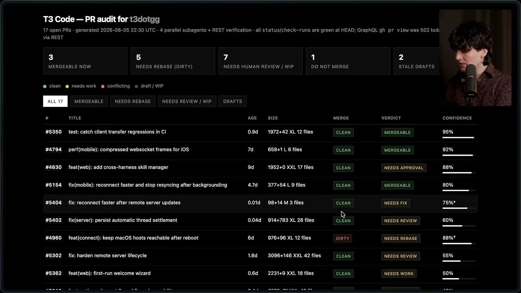Show the NEEDS REVIEW / WIP tab
Viewport: 521px width, 293px height.
click(x=187, y=101)
